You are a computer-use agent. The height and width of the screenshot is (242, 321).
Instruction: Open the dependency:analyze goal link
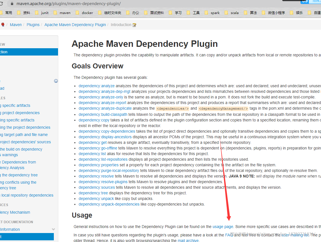(97, 86)
